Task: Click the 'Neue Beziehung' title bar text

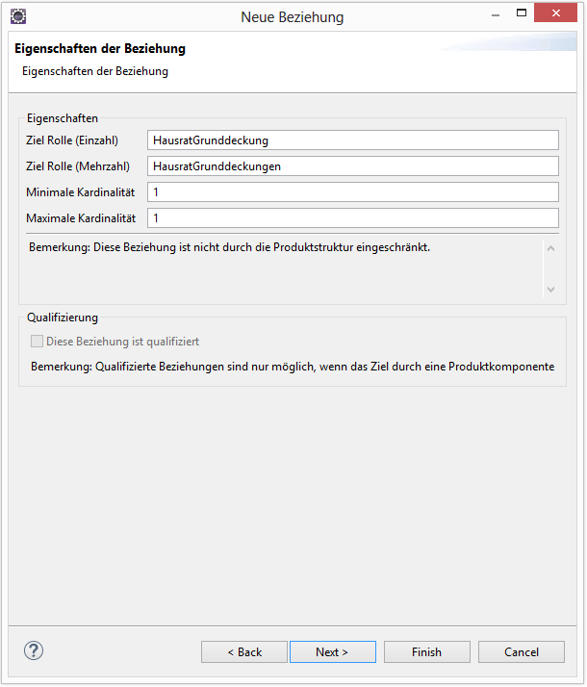Action: click(x=292, y=16)
